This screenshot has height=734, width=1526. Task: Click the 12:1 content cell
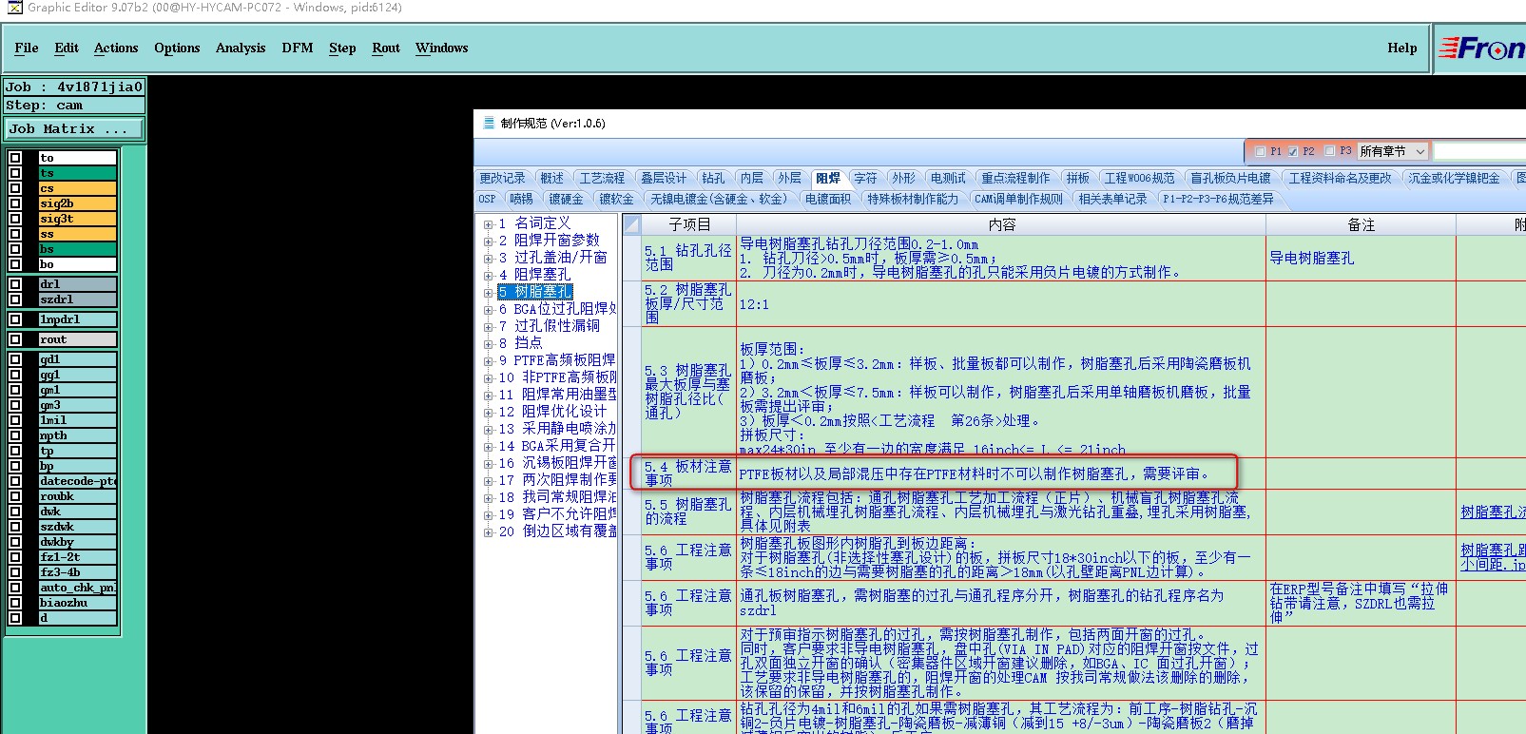[x=1001, y=304]
